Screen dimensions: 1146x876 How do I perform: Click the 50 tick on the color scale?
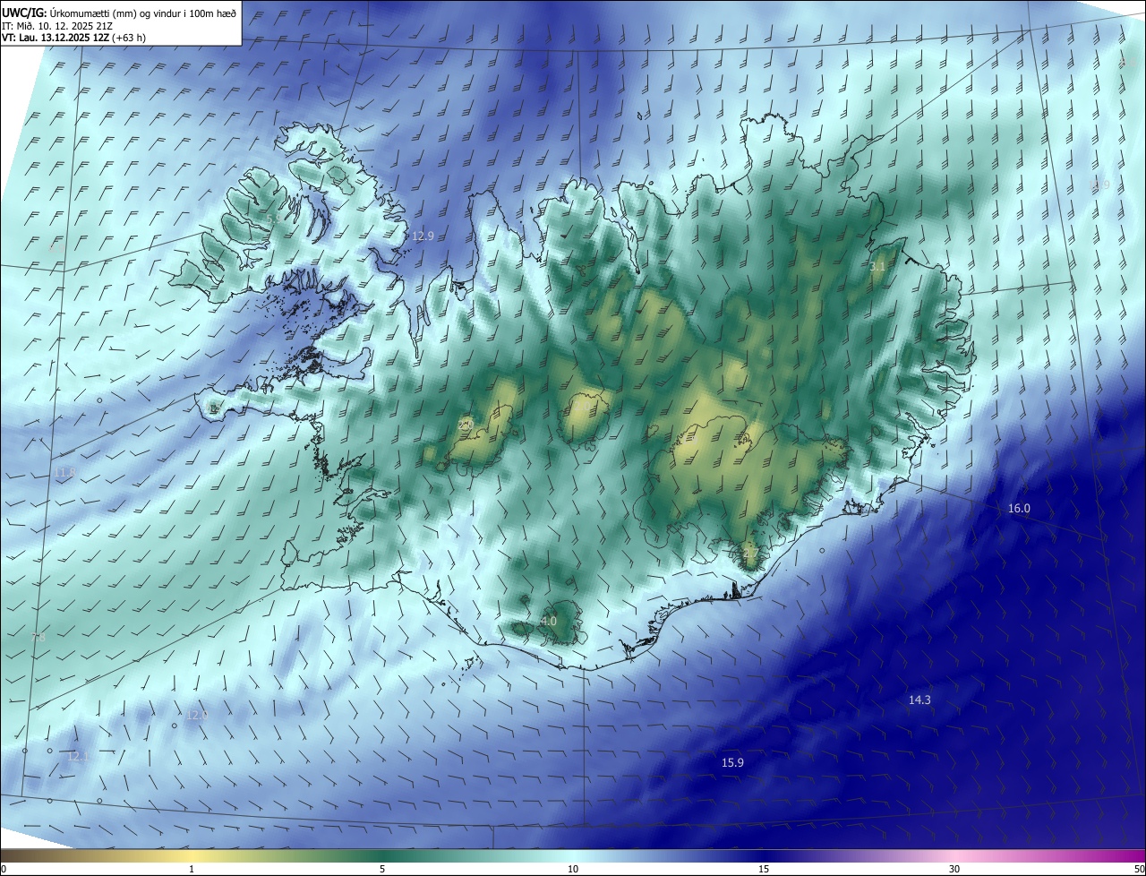coord(1139,869)
